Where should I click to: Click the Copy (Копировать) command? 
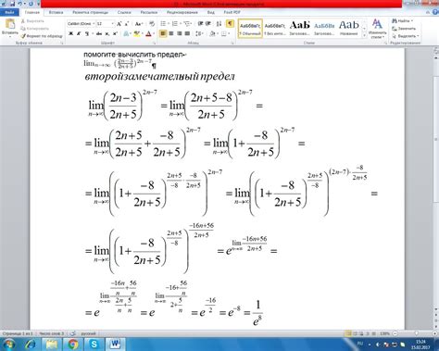tap(34, 29)
